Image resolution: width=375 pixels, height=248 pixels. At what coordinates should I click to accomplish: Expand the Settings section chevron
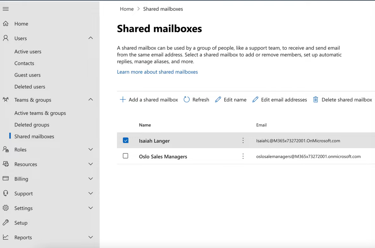click(91, 208)
